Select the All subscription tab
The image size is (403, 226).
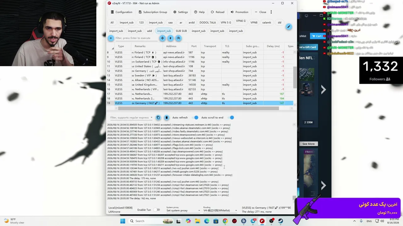112,23
